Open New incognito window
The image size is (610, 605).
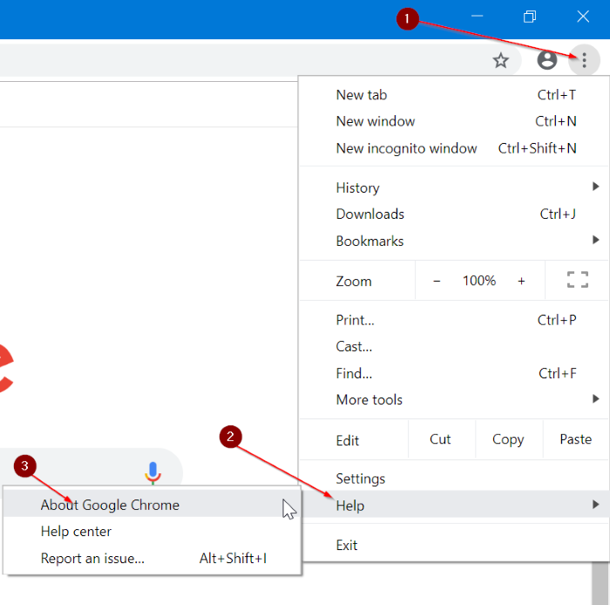pos(407,148)
